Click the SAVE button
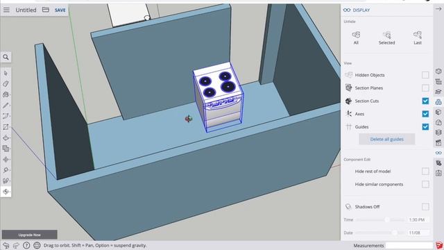 point(60,10)
